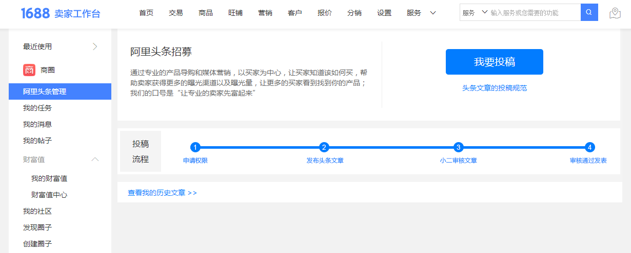Expand the 最近使用 arrow in the sidebar

(95, 47)
